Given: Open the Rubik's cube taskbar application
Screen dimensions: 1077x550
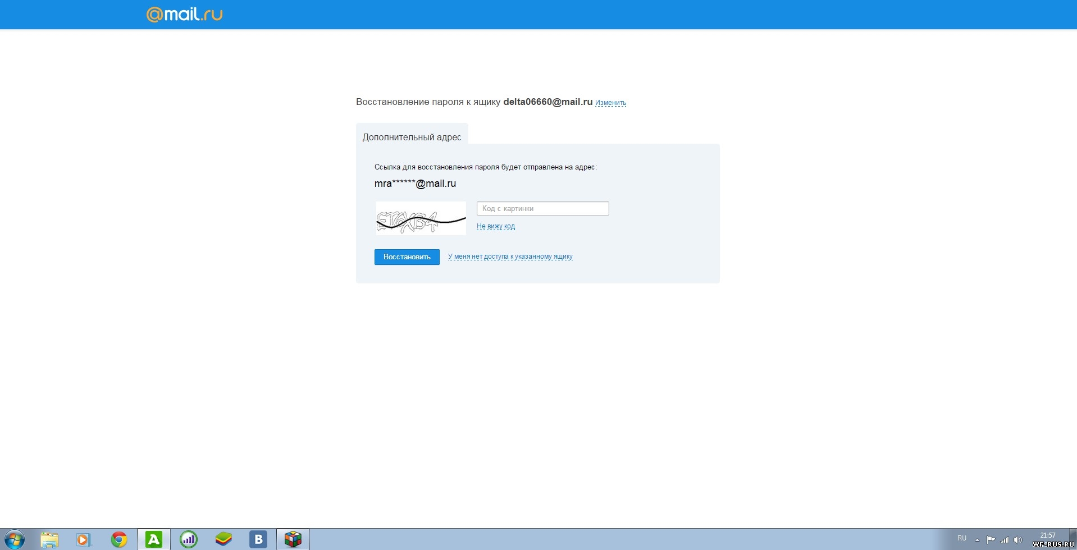Looking at the screenshot, I should pos(293,539).
